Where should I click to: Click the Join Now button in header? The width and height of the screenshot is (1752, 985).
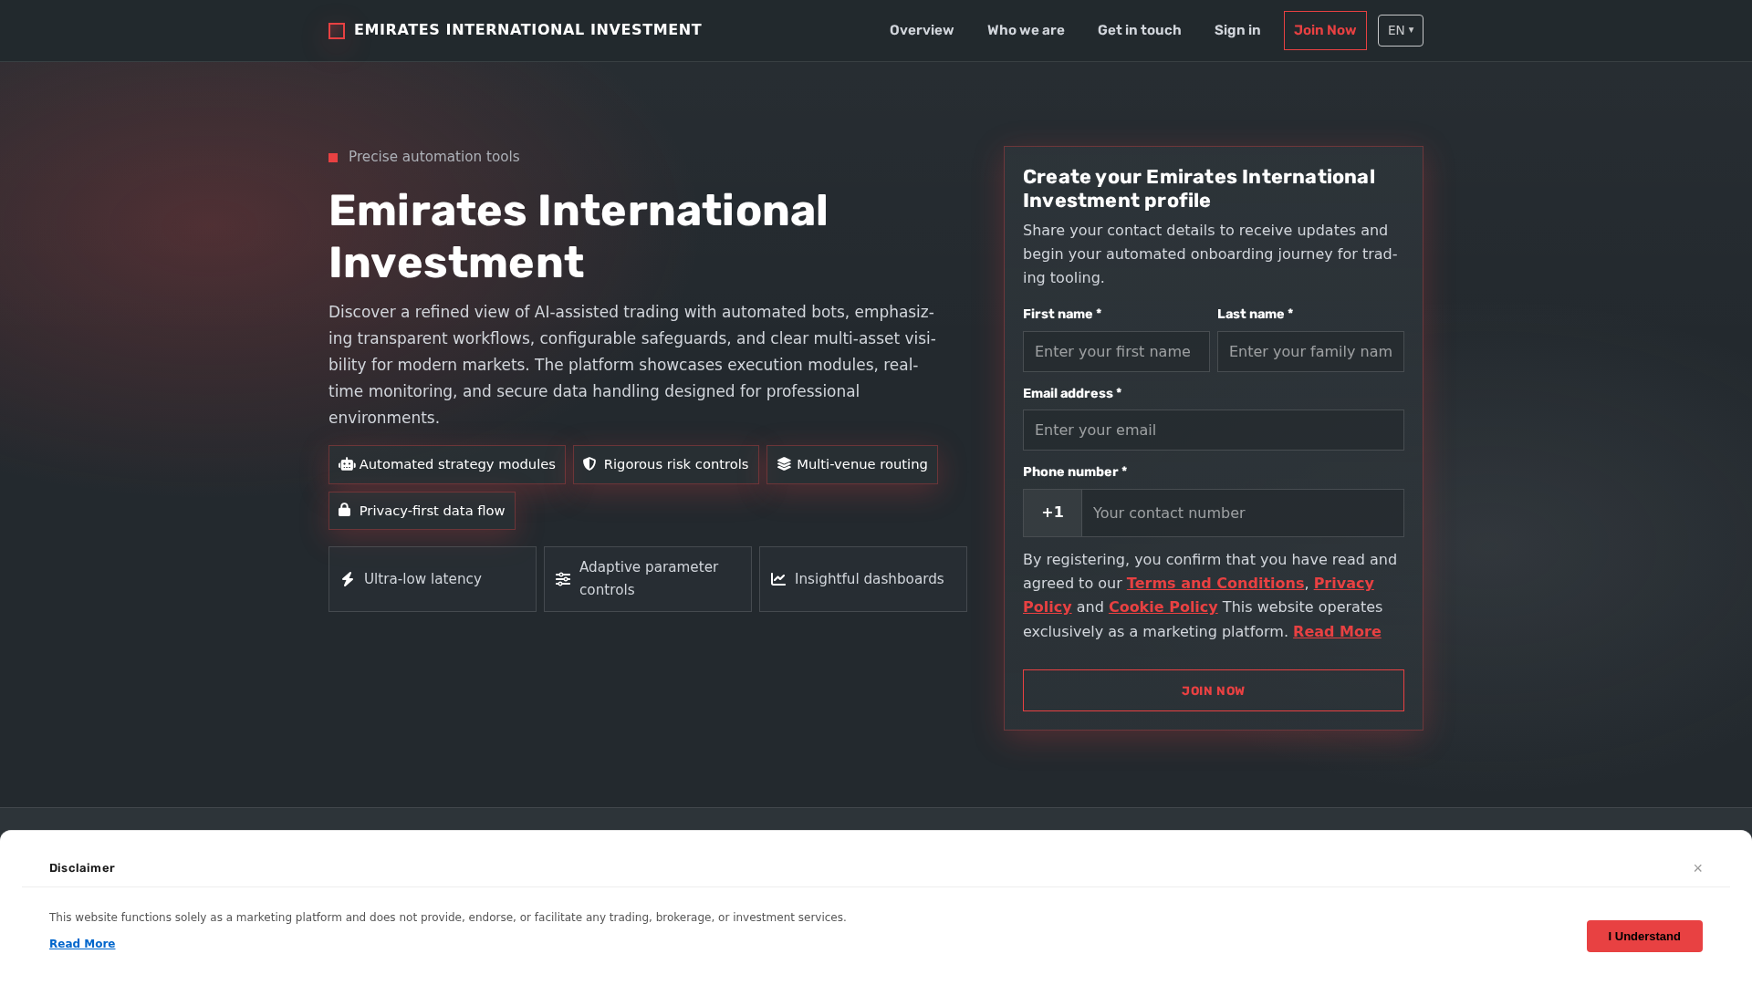(1325, 30)
